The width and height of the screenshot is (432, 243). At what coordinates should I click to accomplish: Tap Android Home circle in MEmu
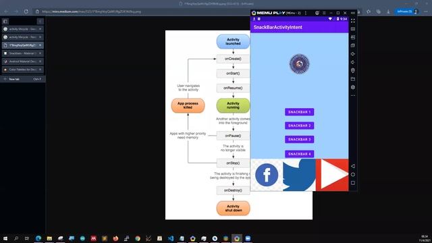click(x=353, y=174)
